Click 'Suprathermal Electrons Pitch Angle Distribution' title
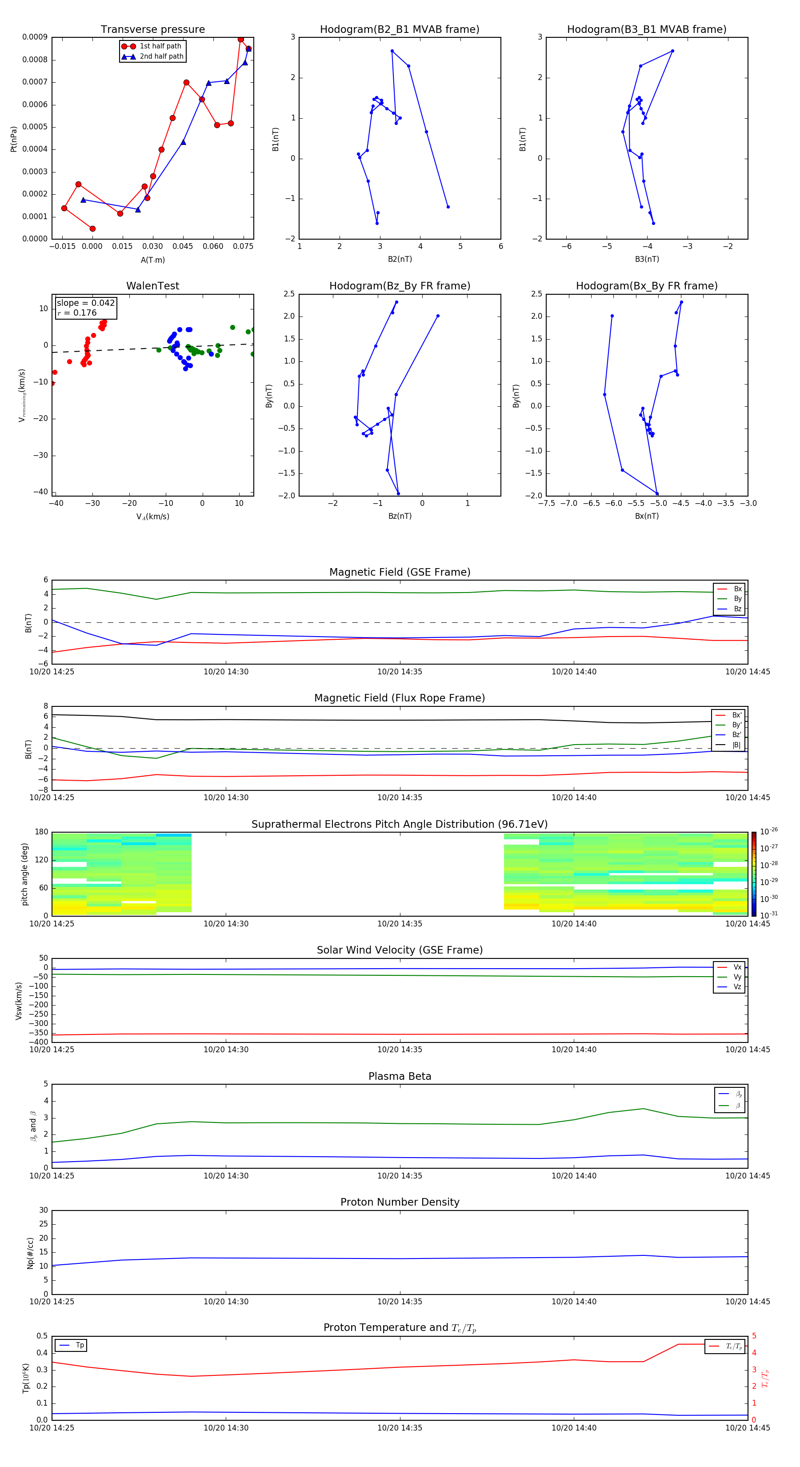Viewport: 800px width, 1467px height. tap(400, 825)
